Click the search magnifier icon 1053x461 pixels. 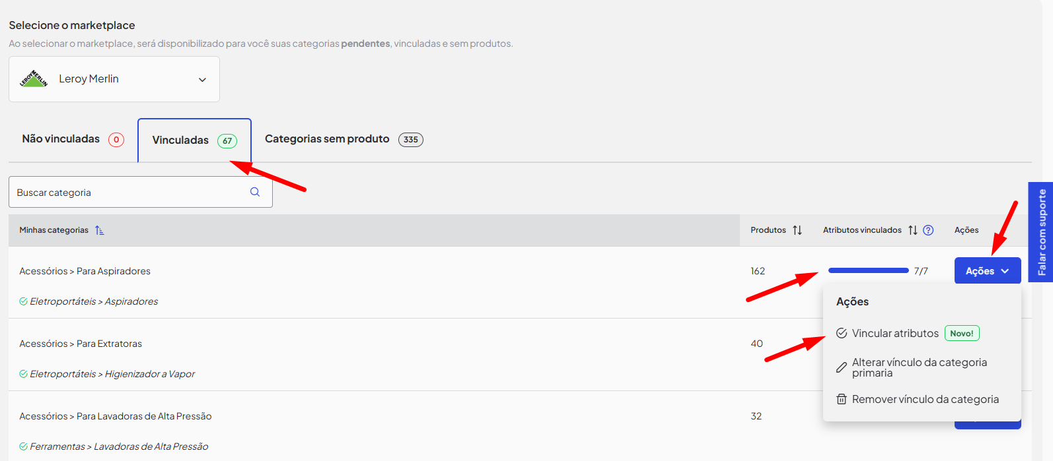tap(255, 192)
